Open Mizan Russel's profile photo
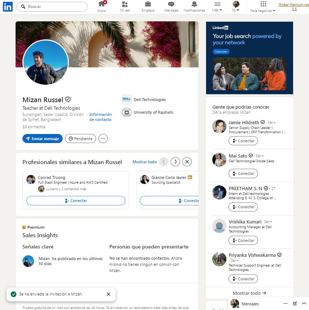 (x=46, y=62)
